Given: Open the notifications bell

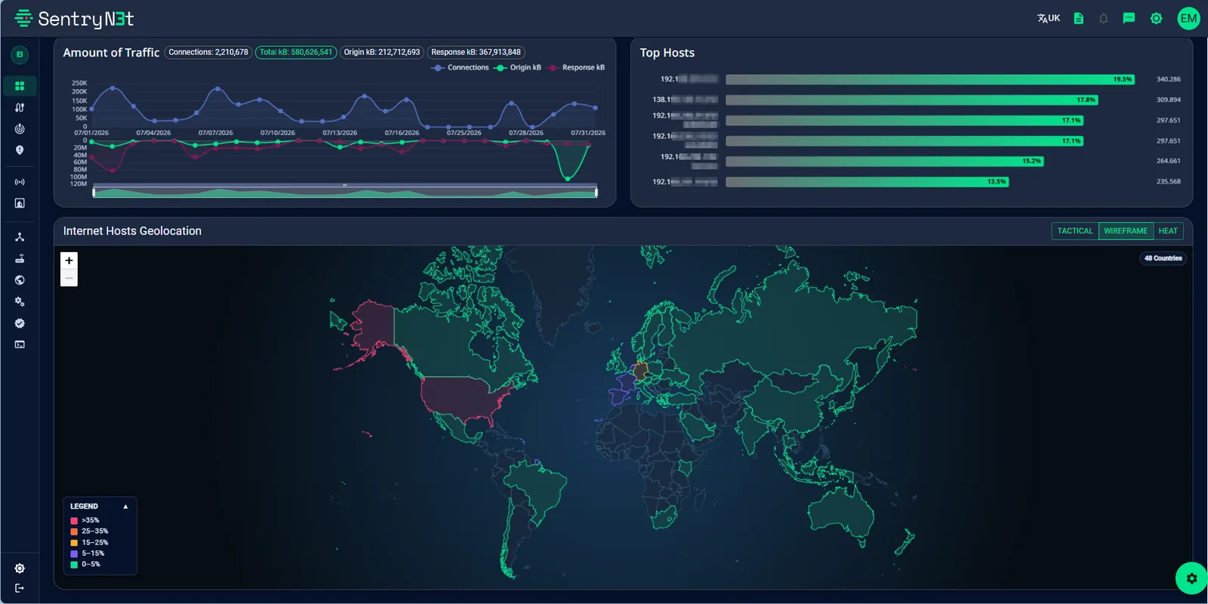Looking at the screenshot, I should point(1103,18).
